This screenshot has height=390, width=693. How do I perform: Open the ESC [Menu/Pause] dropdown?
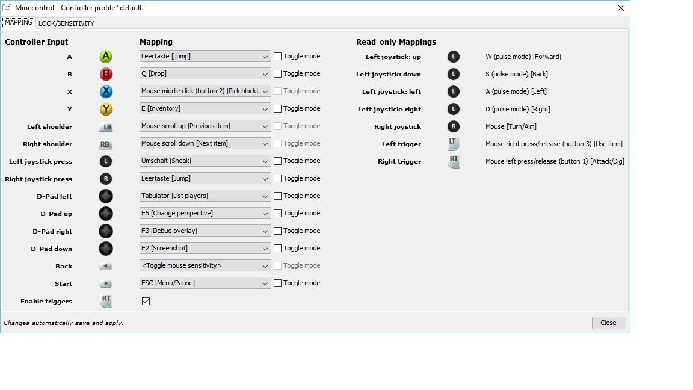click(205, 283)
